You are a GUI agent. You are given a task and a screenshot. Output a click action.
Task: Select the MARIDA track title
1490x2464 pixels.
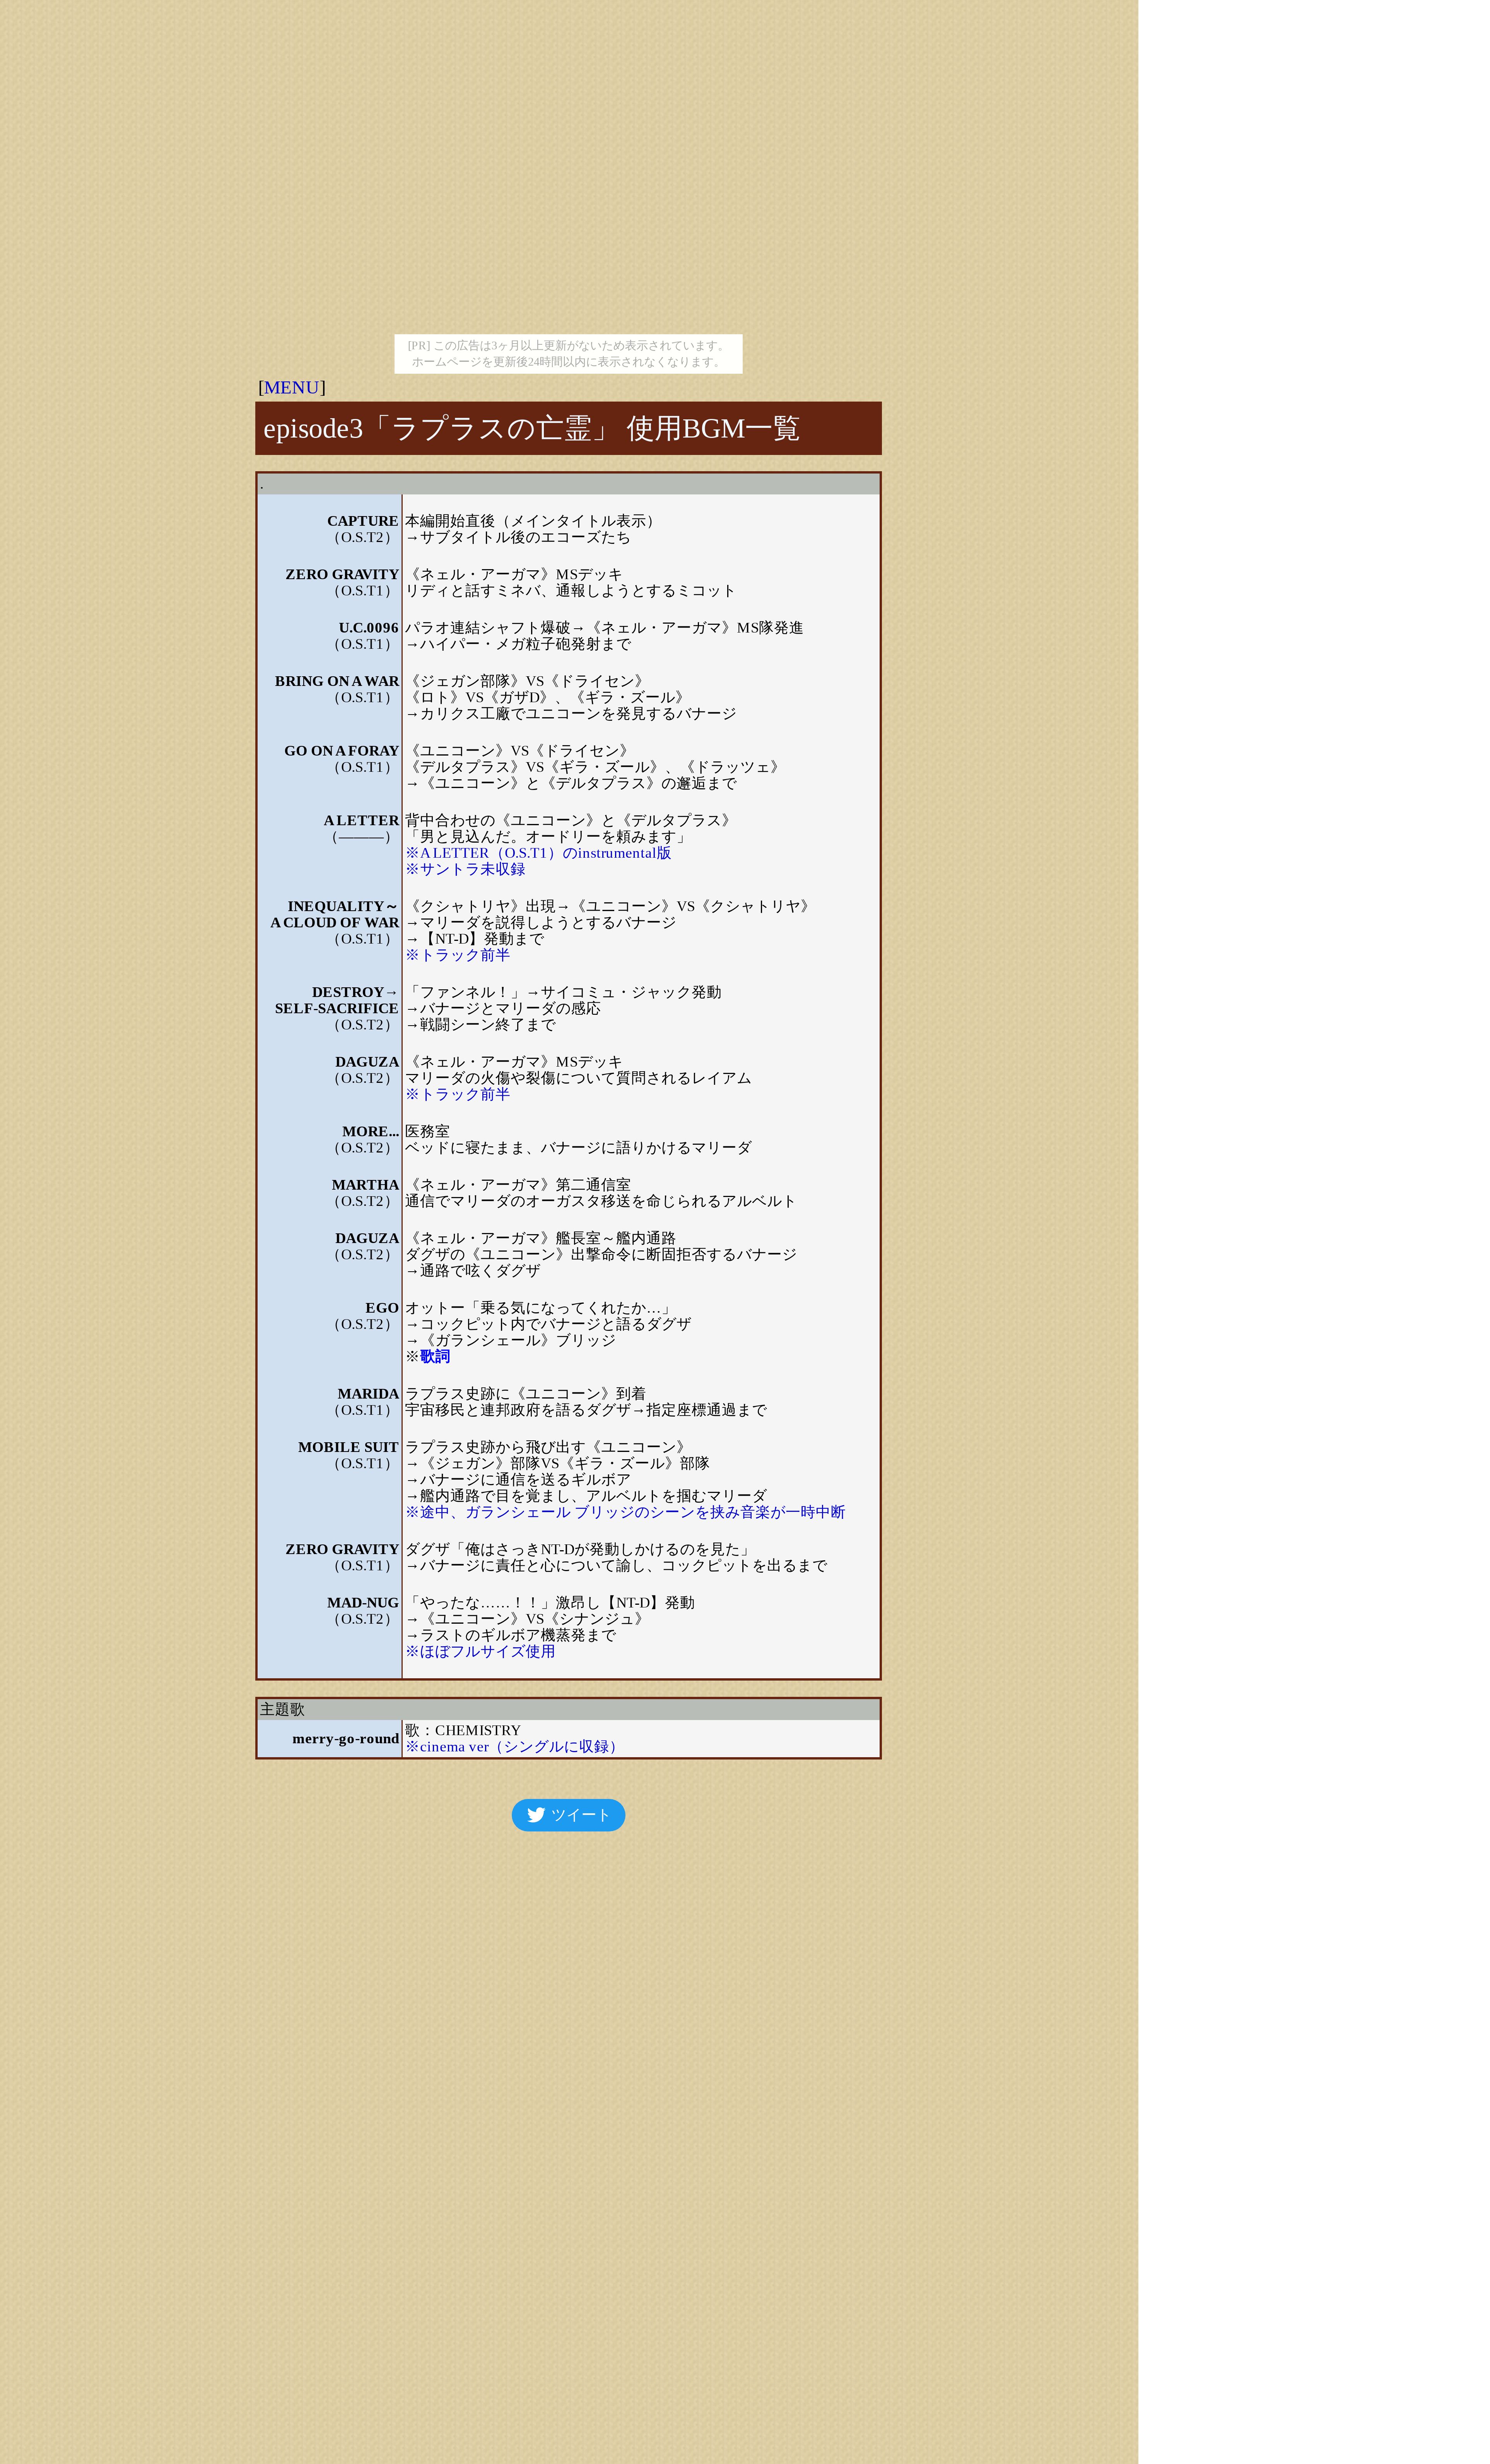368,1394
